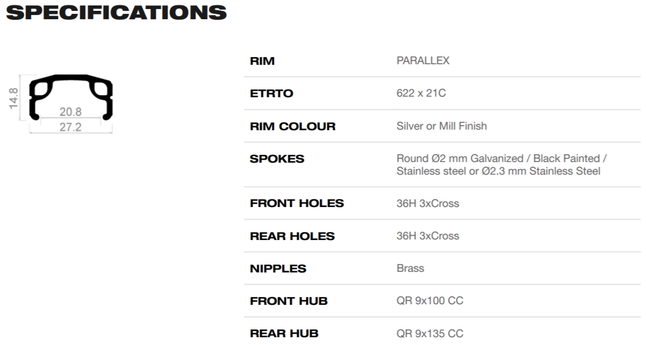Viewport: 646px width, 345px height.
Task: Select the QR 9x135 CC value
Action: coord(429,334)
